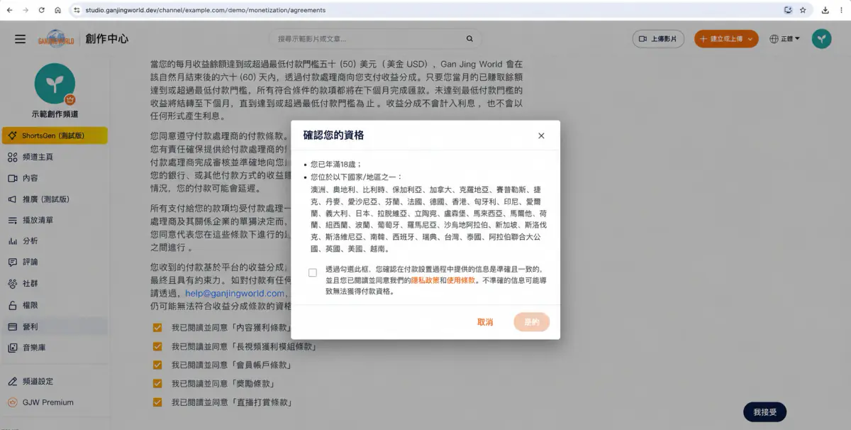Uncheck 我已閱讀並同意「獎勵條款」

(157, 384)
